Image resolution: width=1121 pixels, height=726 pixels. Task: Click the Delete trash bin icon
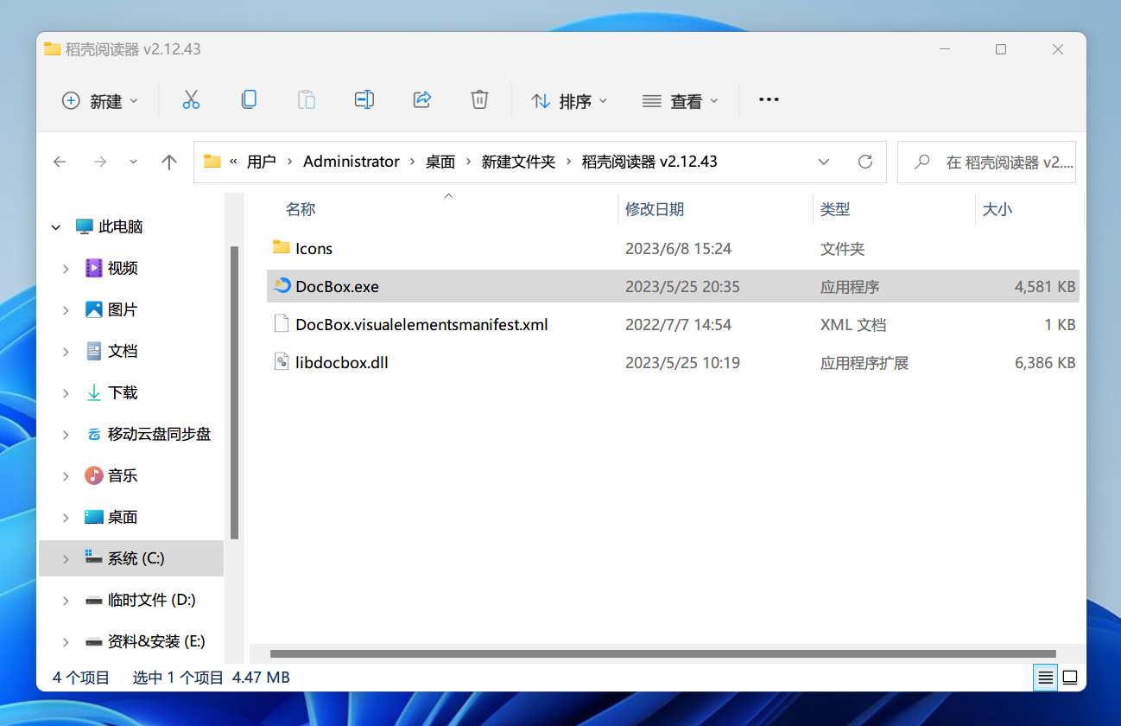coord(479,100)
